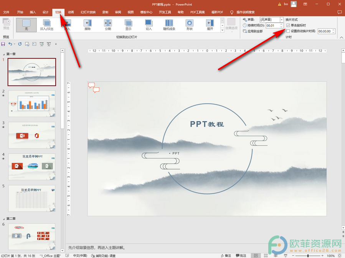Click the zoom percentage 100%
This screenshot has width=345, height=258.
point(331,256)
